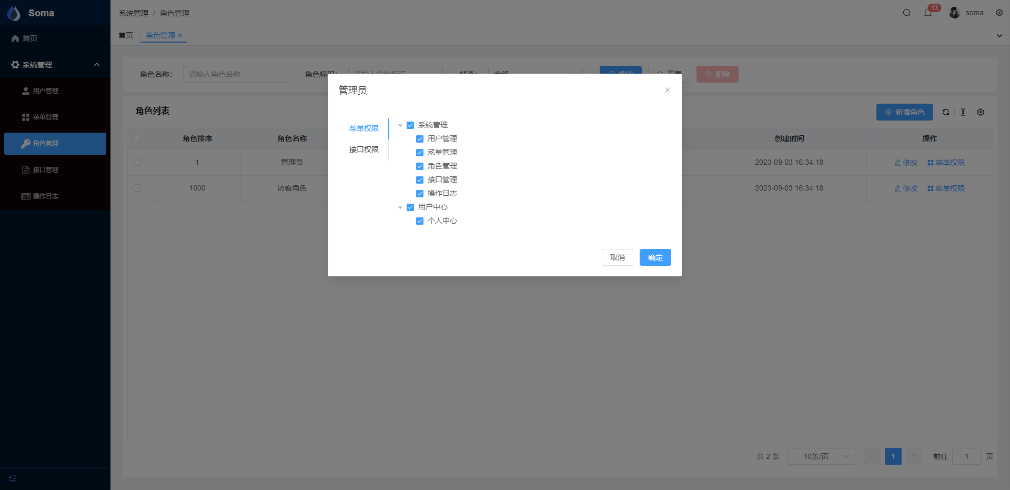Switch to the 接口权限 tab
The image size is (1010, 490).
pos(363,149)
